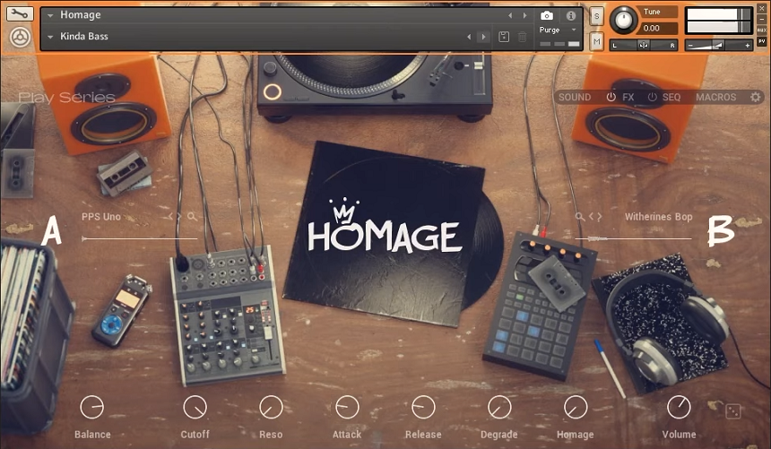
Task: Go to next instrument in Homage row
Action: (524, 16)
